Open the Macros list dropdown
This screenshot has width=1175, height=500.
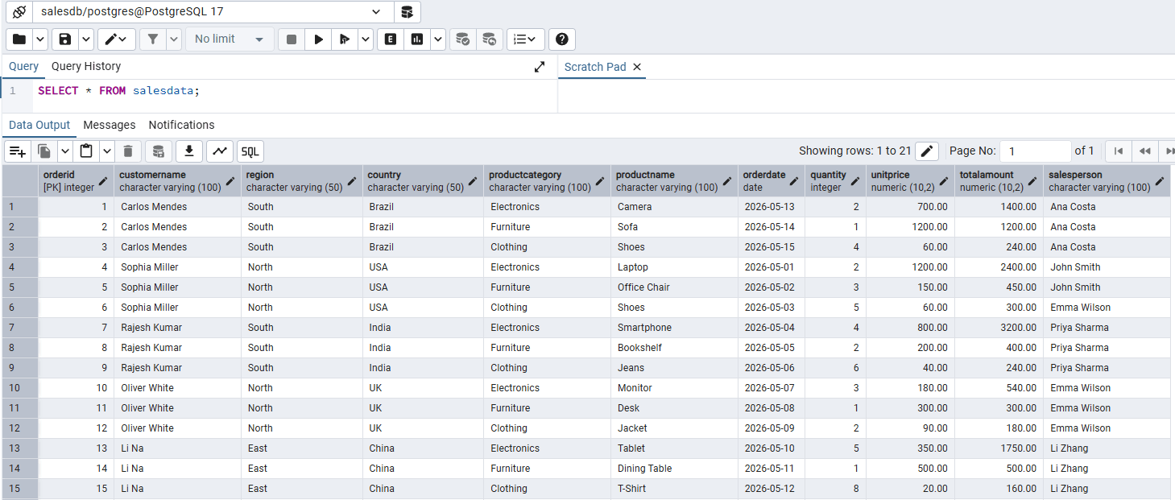pos(525,39)
